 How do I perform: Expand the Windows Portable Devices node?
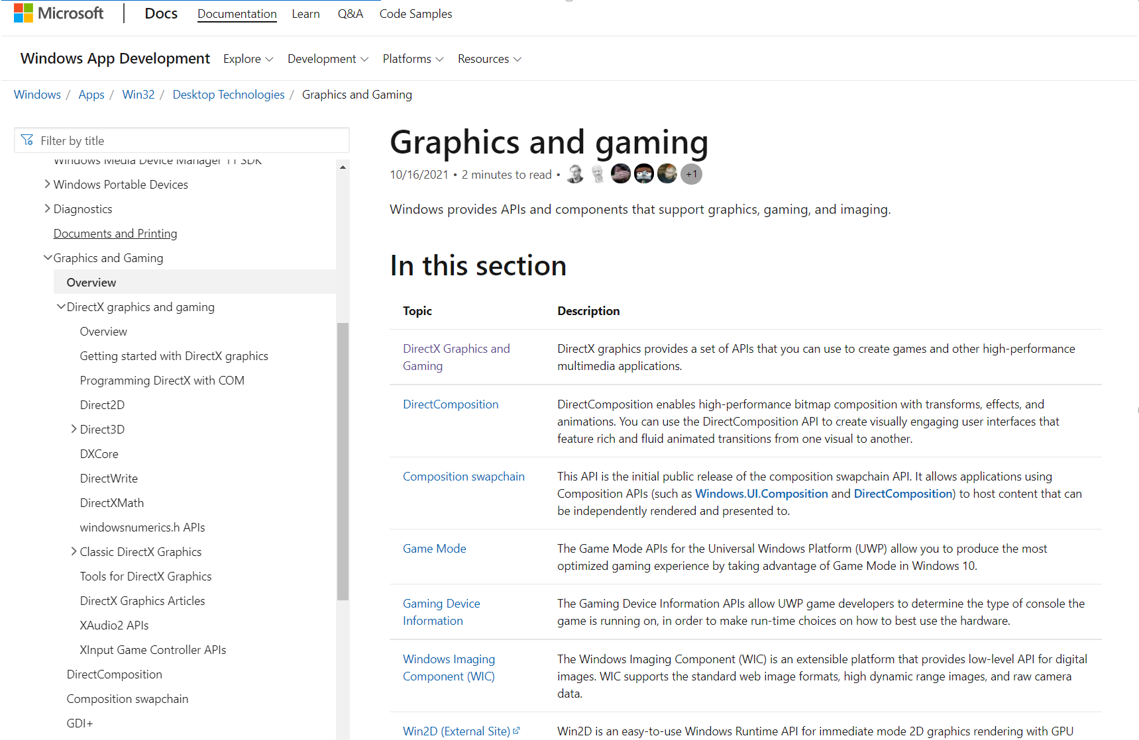tap(47, 184)
